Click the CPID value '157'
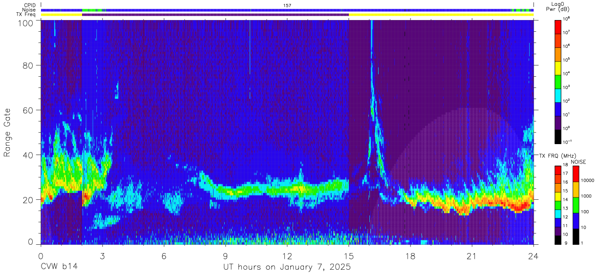The height and width of the screenshot is (277, 600). 287,5
